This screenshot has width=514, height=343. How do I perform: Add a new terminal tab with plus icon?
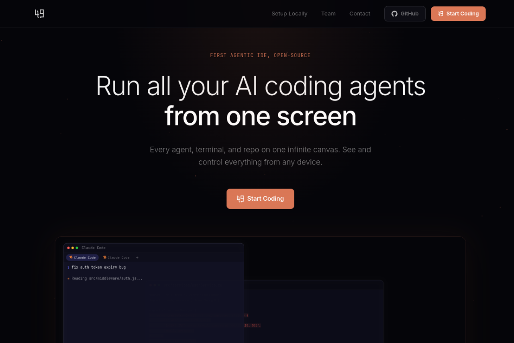(x=137, y=257)
